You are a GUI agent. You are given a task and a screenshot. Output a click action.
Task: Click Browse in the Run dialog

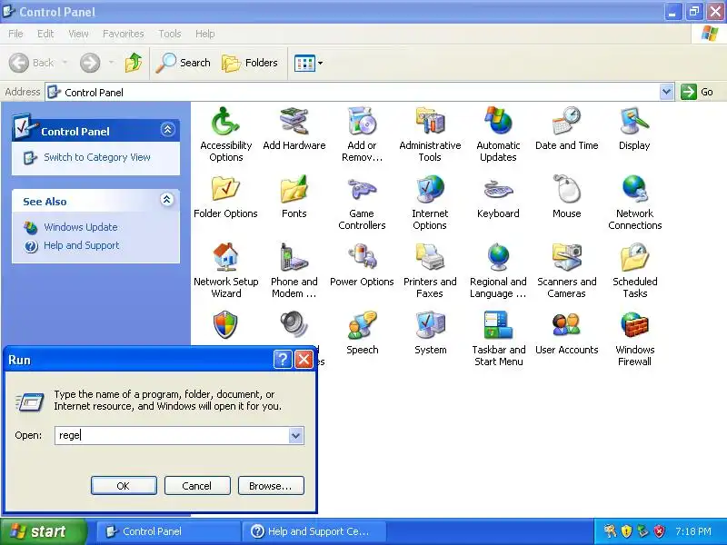(271, 486)
